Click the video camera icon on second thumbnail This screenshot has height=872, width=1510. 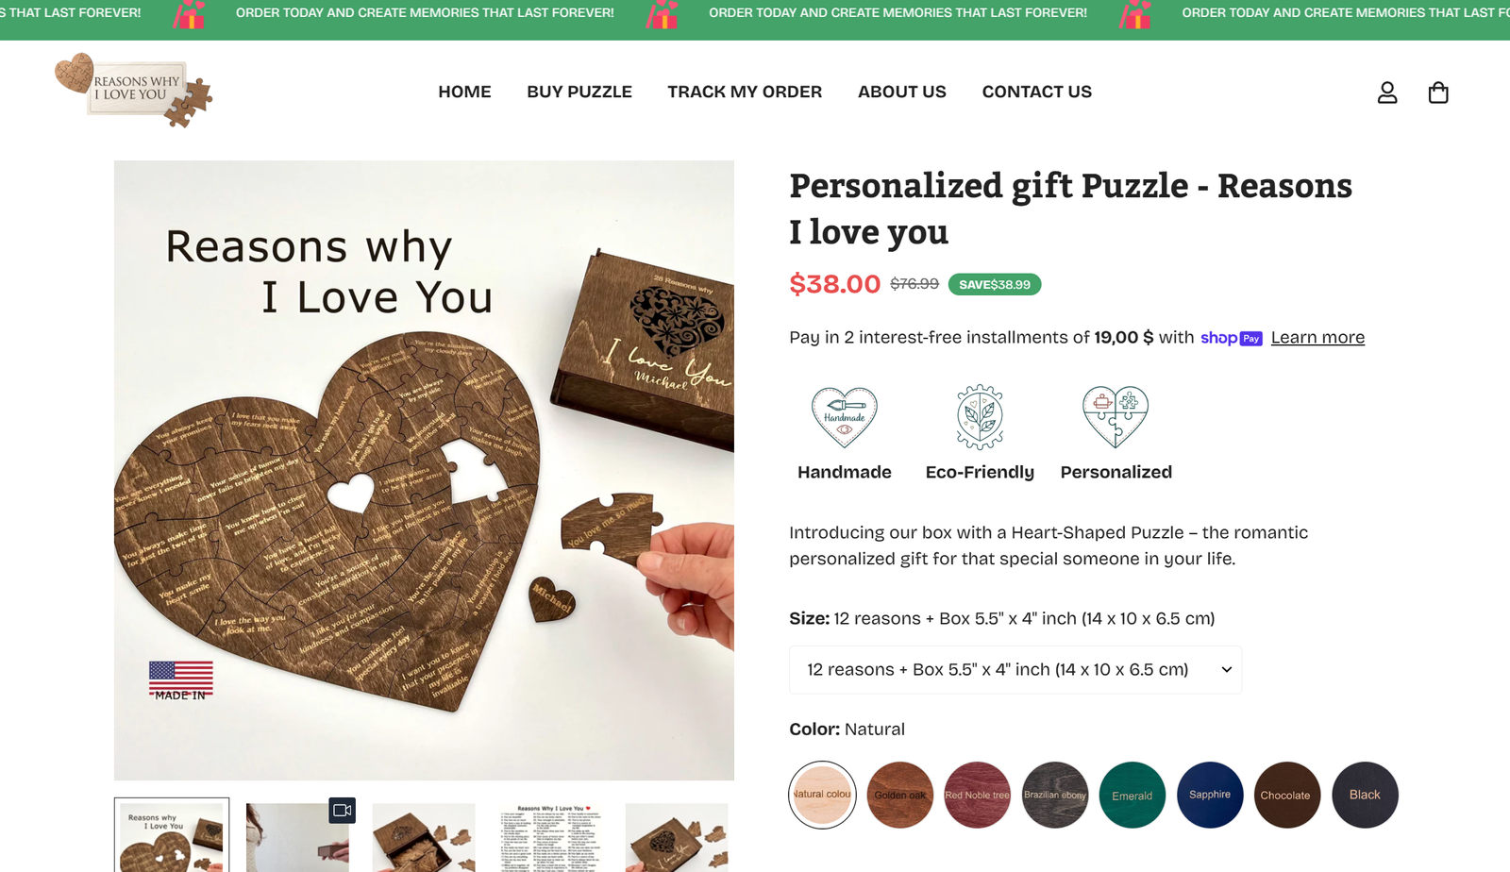[x=343, y=810]
